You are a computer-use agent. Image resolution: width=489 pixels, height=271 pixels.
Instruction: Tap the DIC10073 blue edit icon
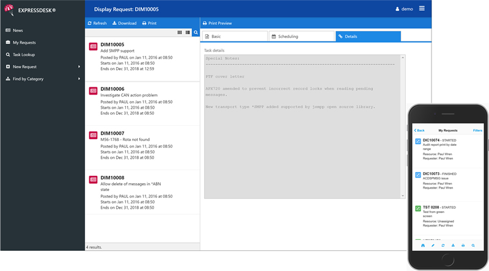tap(418, 175)
